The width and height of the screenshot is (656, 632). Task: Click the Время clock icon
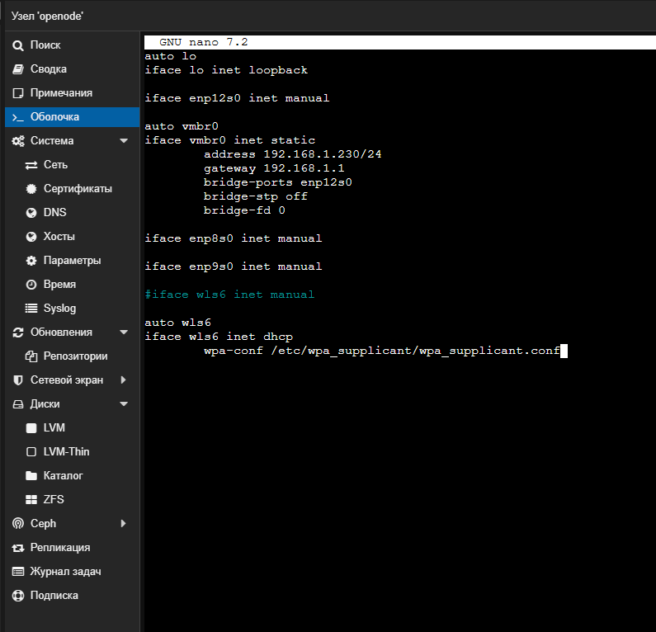click(31, 285)
